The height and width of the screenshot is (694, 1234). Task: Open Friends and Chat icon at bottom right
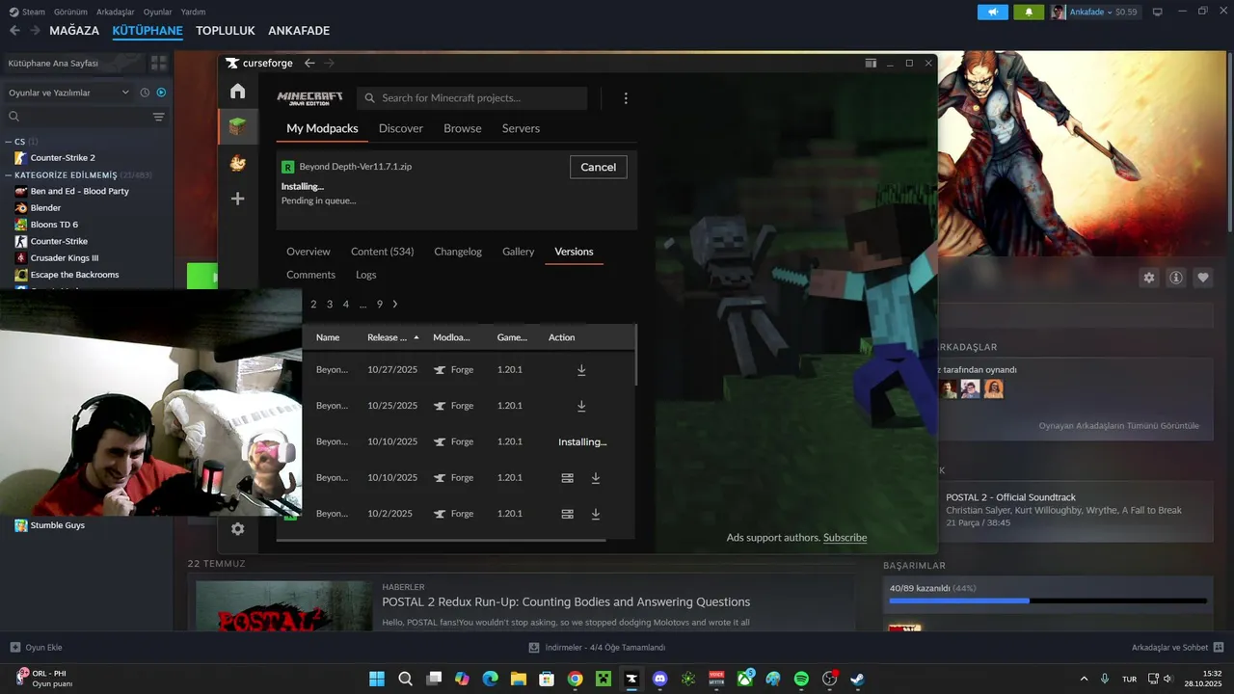(x=1219, y=648)
